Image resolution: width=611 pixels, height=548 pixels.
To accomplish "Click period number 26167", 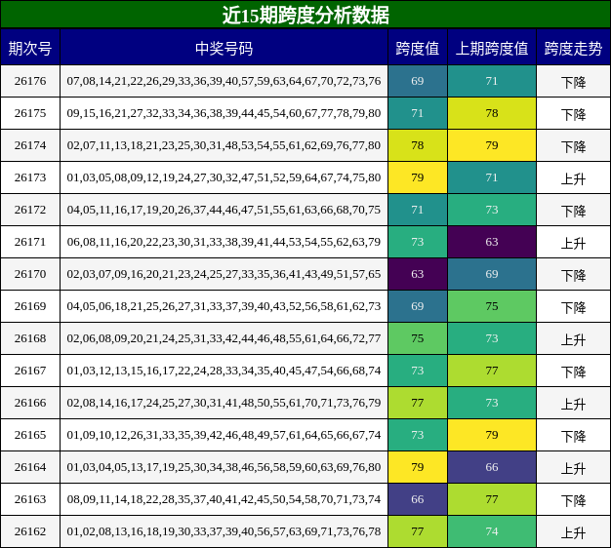I will (x=30, y=371).
